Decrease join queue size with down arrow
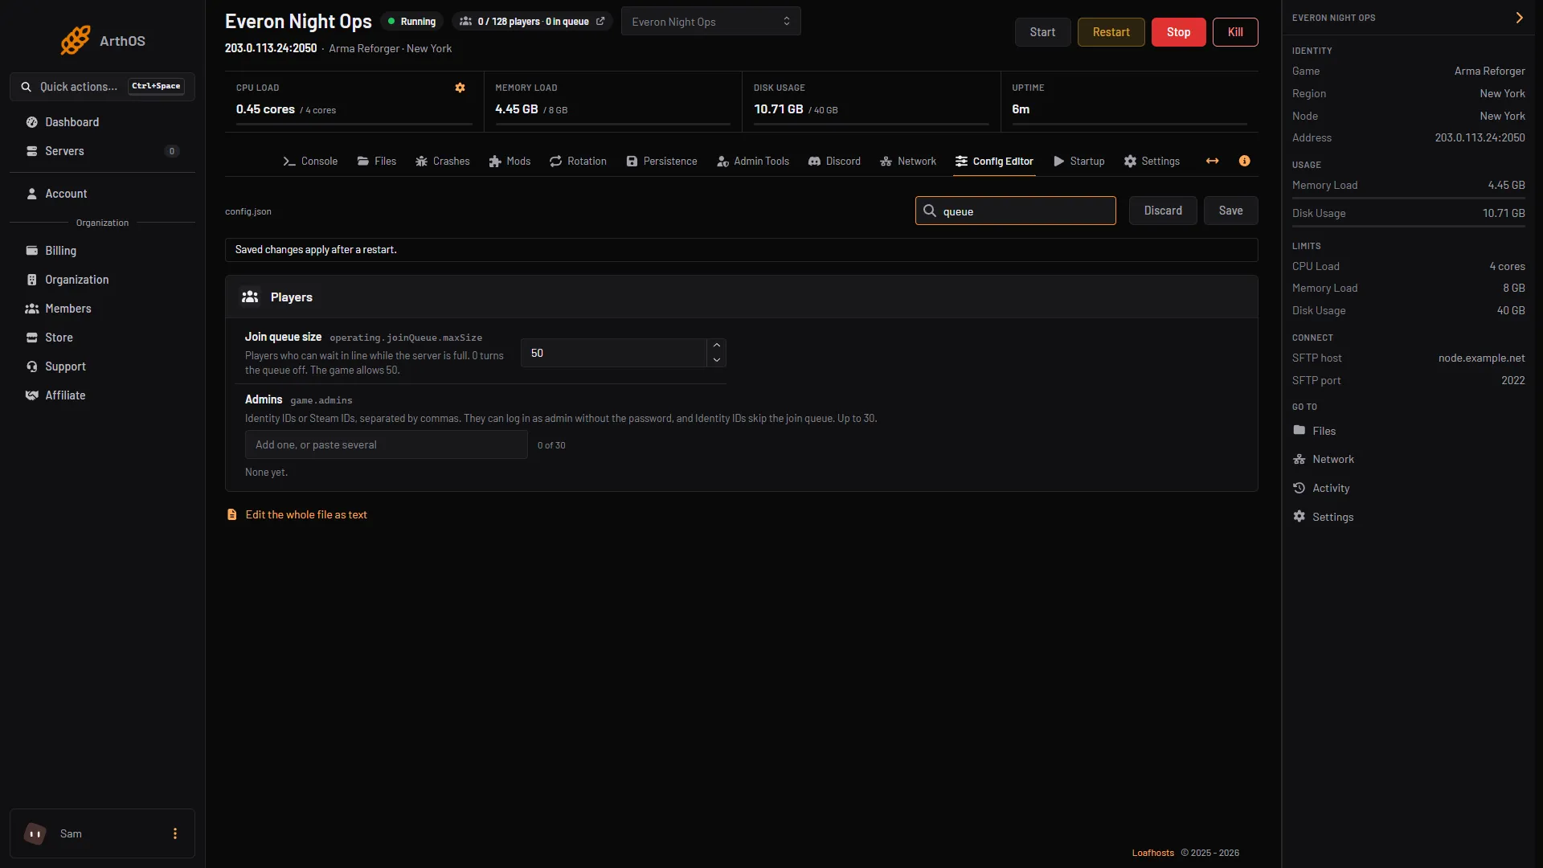 [x=717, y=360]
